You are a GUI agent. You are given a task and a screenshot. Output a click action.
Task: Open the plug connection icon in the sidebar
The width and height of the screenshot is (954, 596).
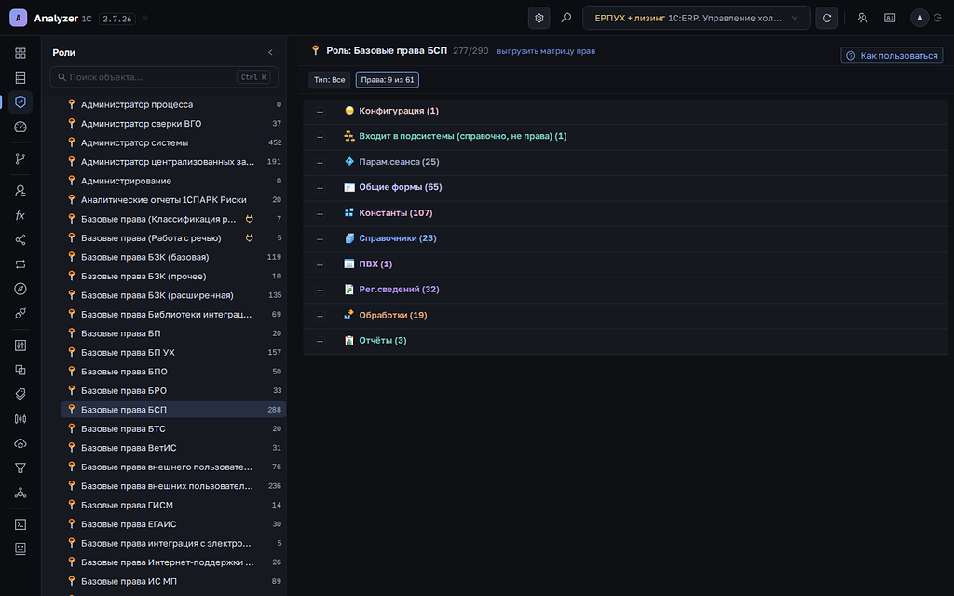20,313
